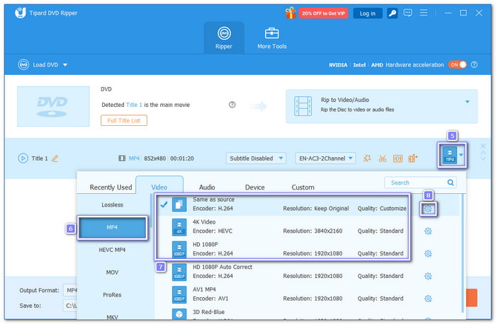Click the 20% OFF to Get VIP button
496x324 pixels.
pyautogui.click(x=323, y=13)
